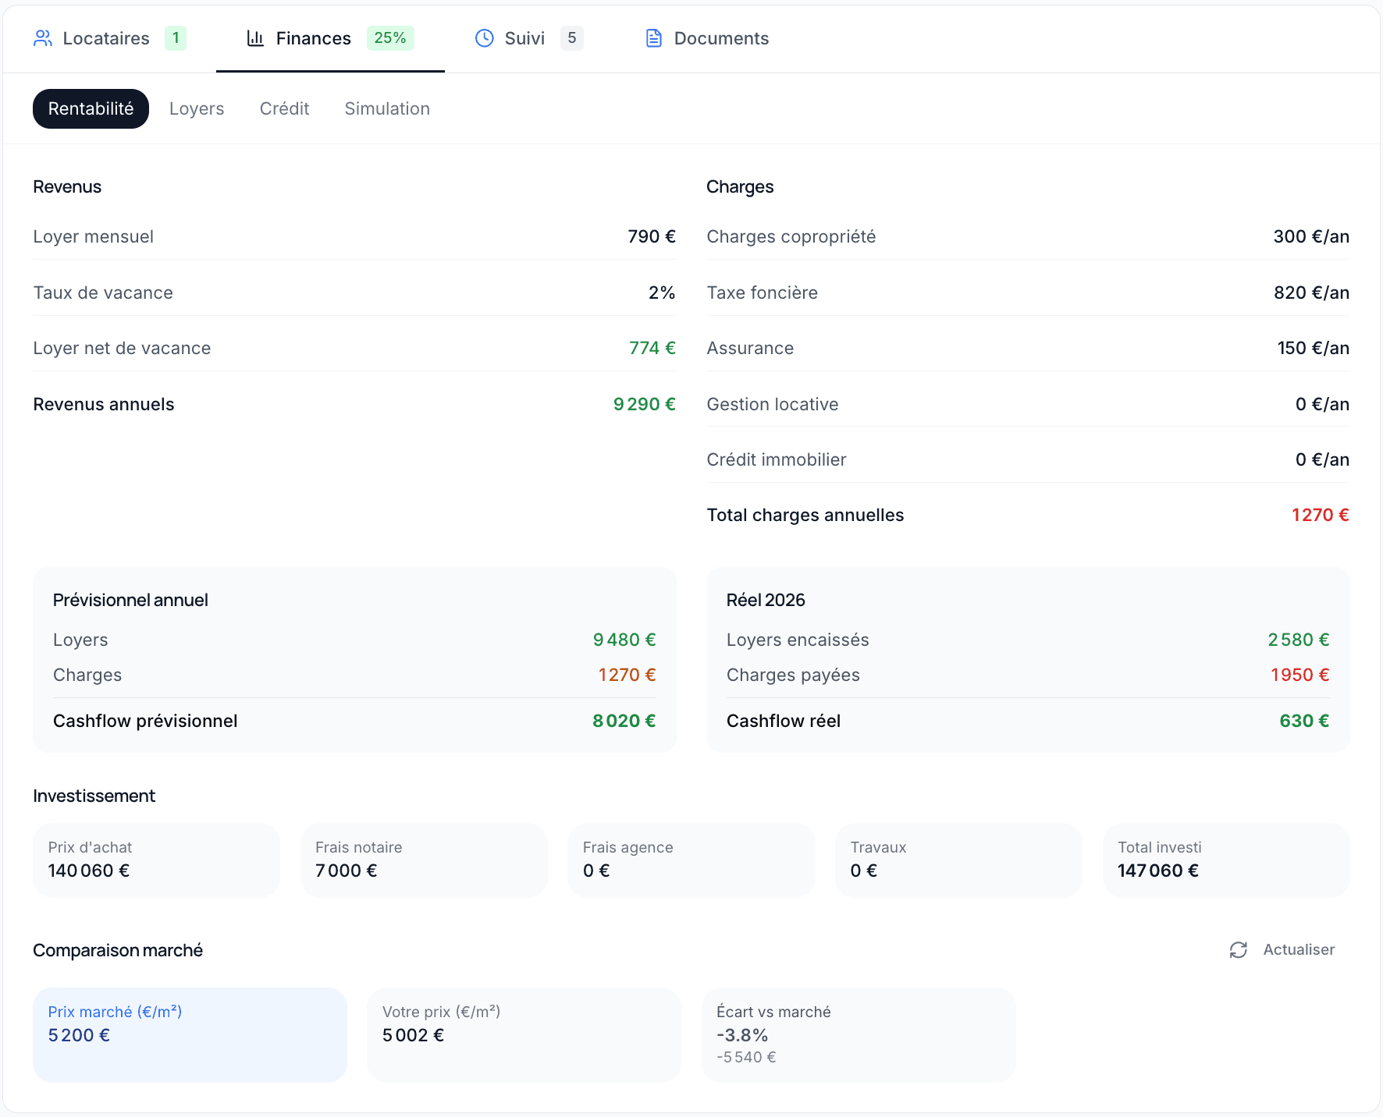Click the refresh icon next to Actualiser
This screenshot has width=1383, height=1117.
click(1239, 950)
